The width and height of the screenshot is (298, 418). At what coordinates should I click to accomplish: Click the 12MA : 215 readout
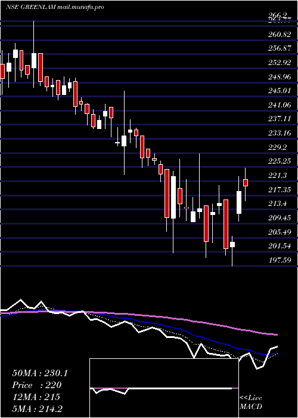(36, 397)
